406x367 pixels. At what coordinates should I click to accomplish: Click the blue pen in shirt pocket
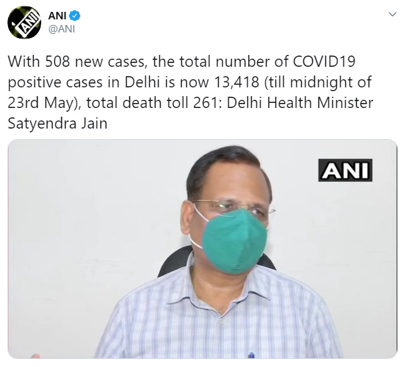point(250,355)
